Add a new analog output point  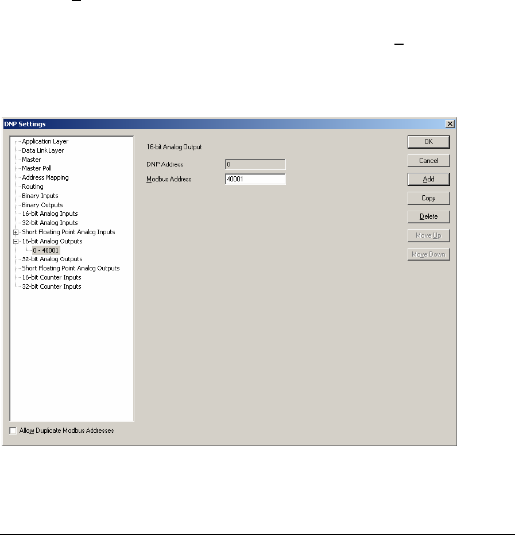pyautogui.click(x=429, y=179)
